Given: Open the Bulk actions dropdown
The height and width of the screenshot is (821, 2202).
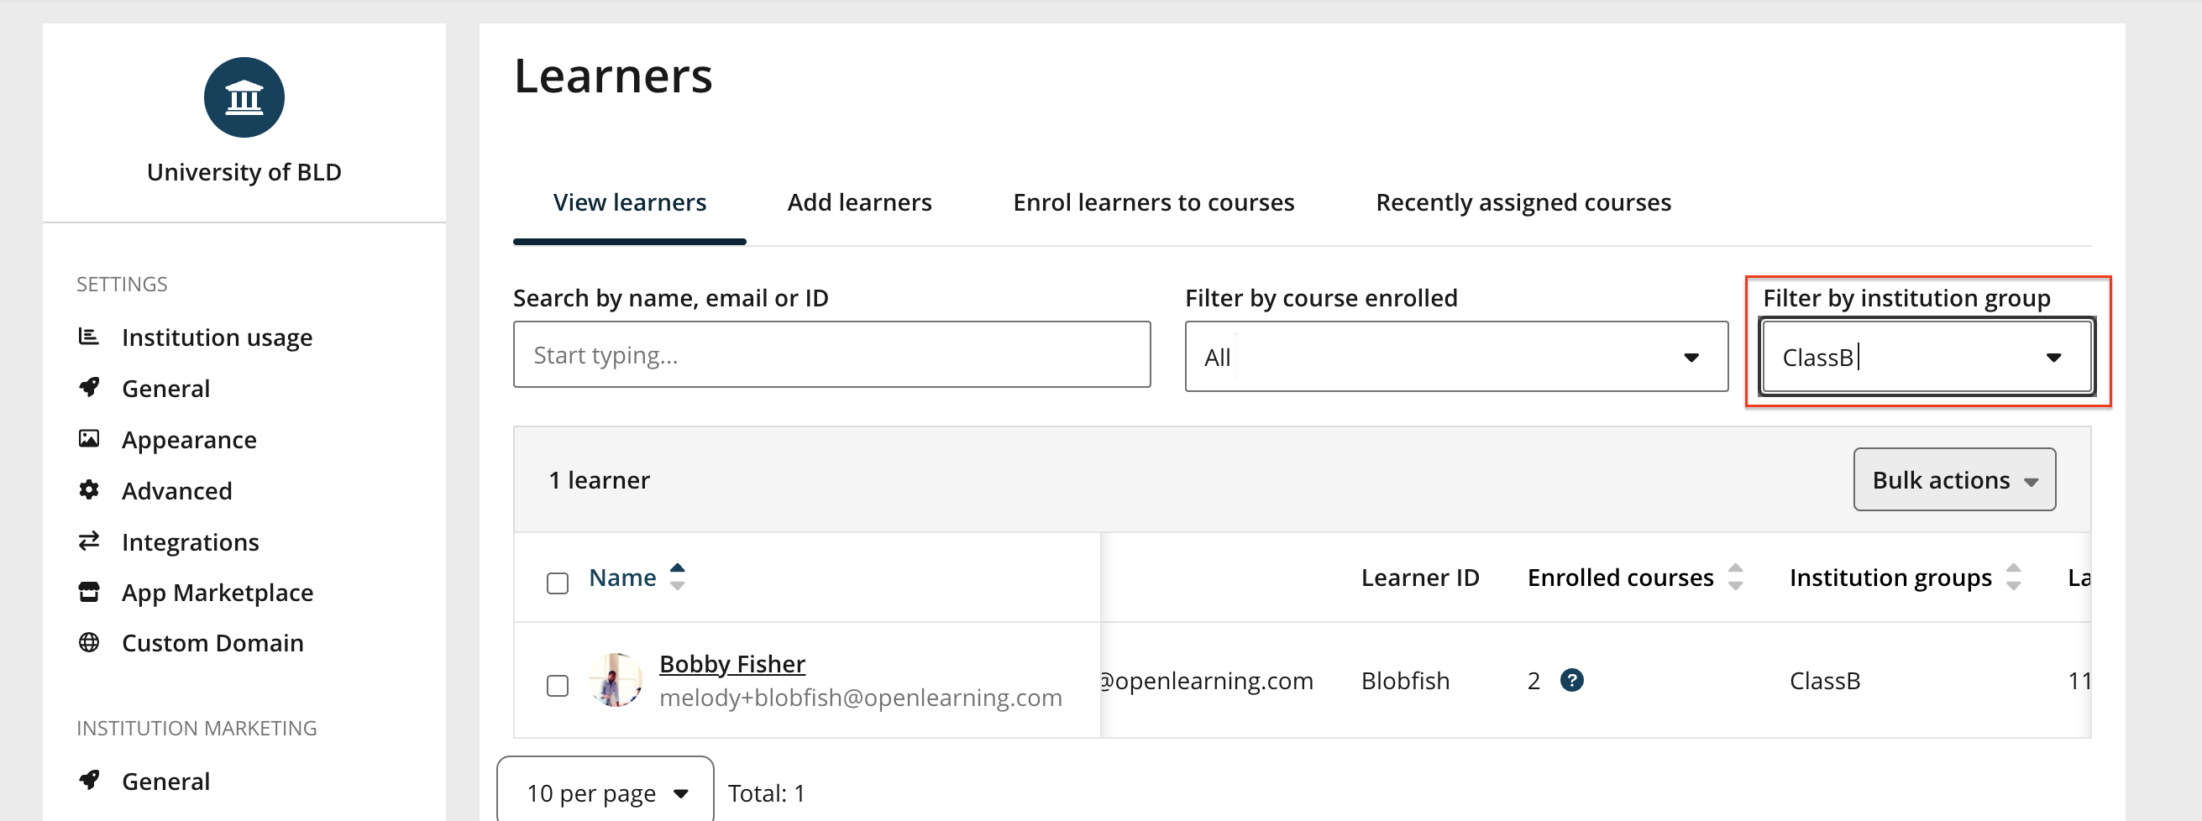Looking at the screenshot, I should [x=1953, y=480].
